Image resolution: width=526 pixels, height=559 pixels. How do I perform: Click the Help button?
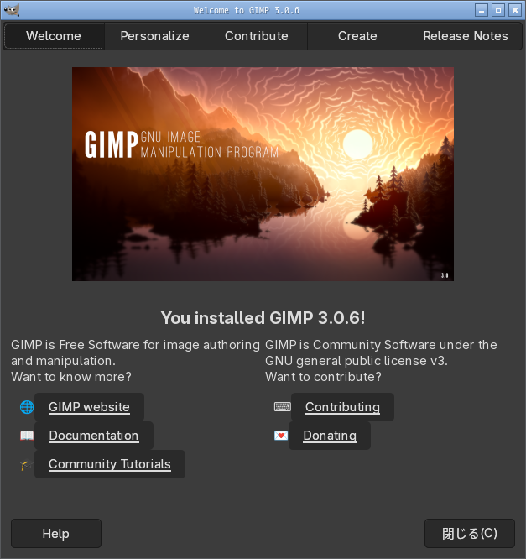pos(56,533)
